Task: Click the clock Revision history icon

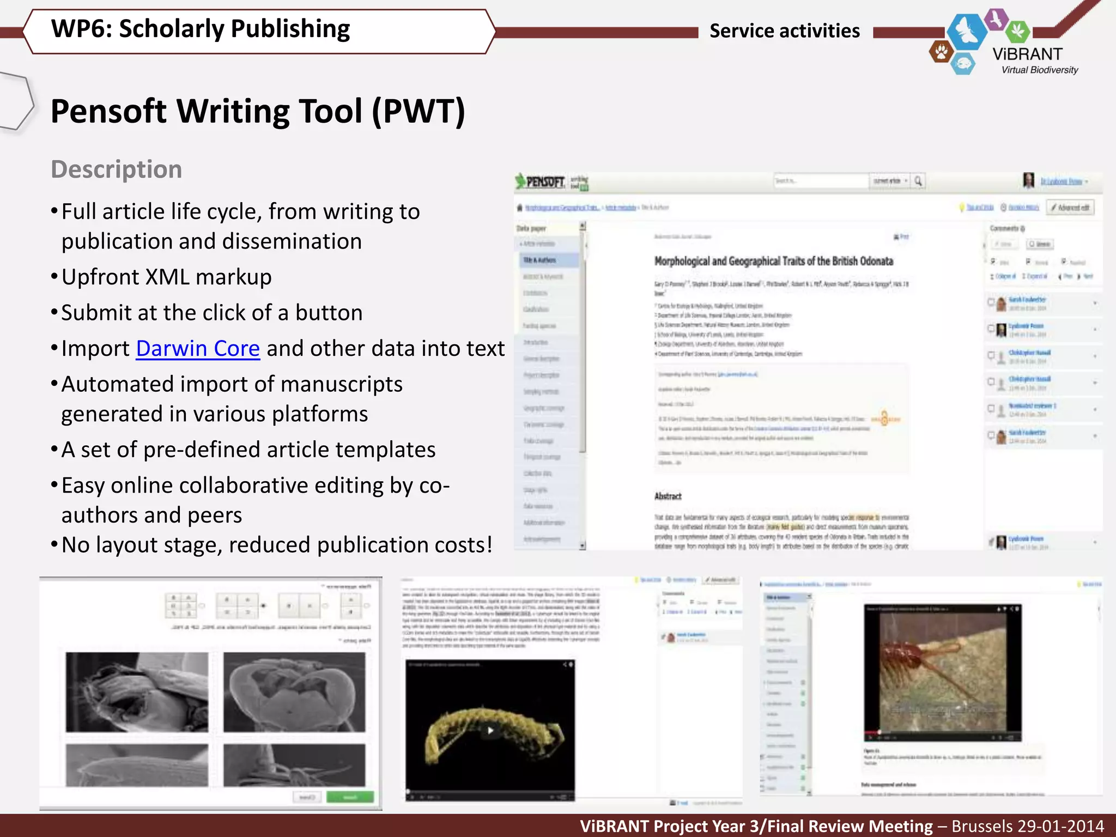Action: tap(1003, 208)
